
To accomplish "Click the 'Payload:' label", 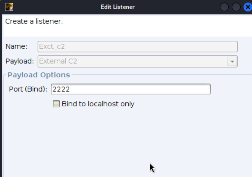I will tap(20, 61).
